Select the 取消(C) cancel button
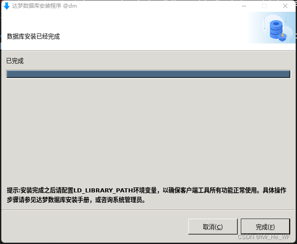 [213, 226]
